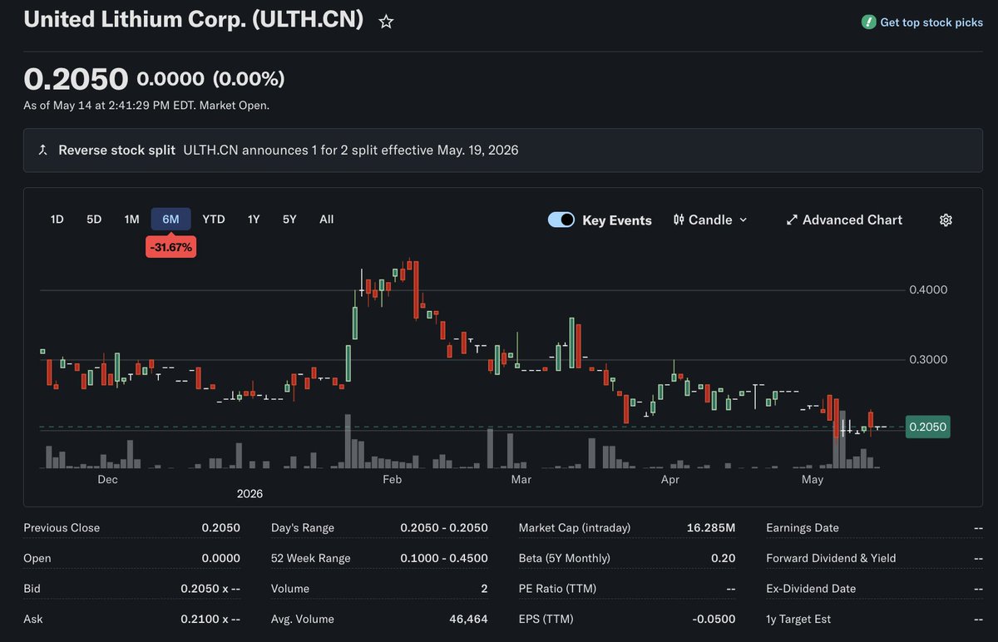Screen dimensions: 998x642
Task: Click the large 0.2050 quote price
Action: click(76, 79)
